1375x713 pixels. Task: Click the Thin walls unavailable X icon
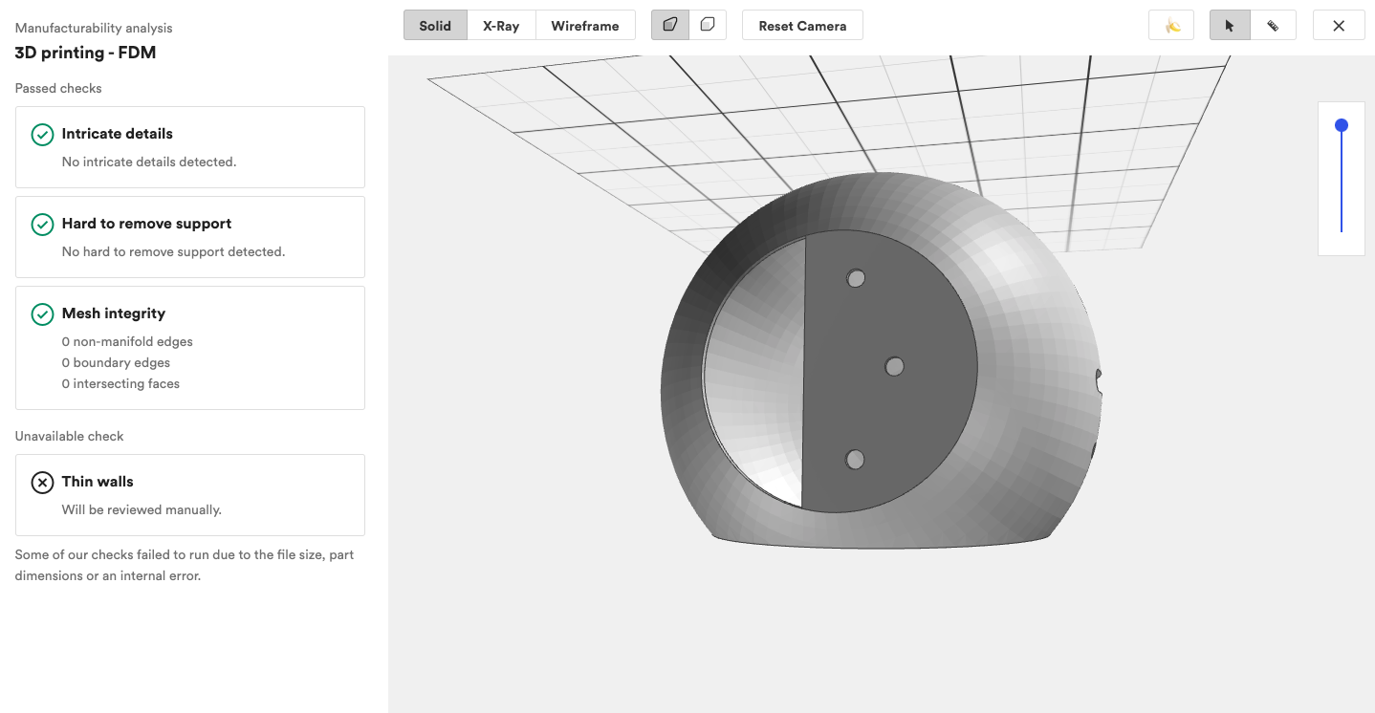(42, 483)
